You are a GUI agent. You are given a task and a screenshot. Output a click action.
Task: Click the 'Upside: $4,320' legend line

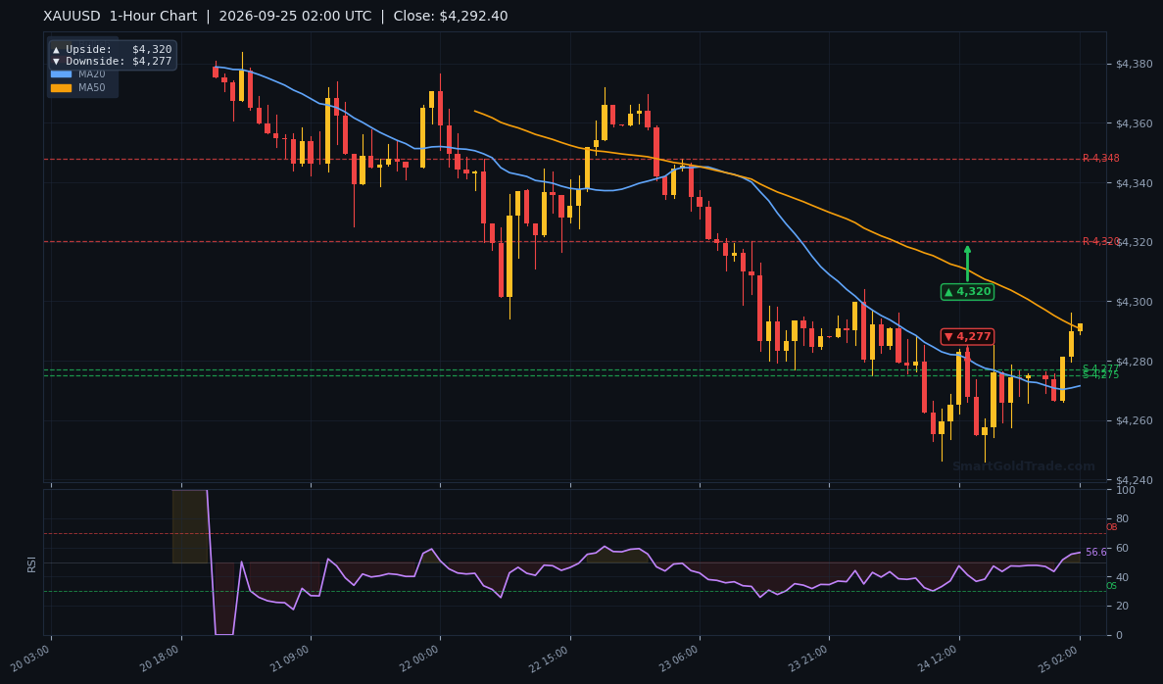[112, 49]
